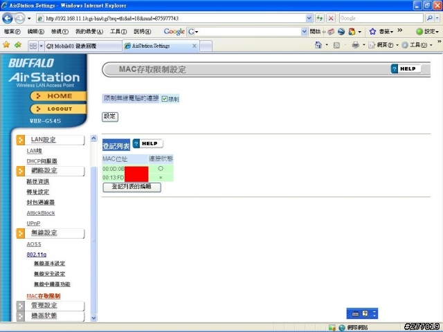443x332 pixels.
Task: Click the Google toolbar globe icon
Action: pos(341,32)
